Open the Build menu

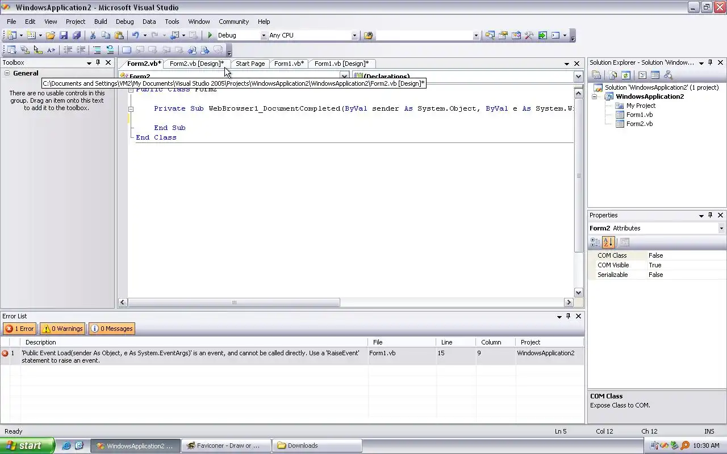point(101,22)
